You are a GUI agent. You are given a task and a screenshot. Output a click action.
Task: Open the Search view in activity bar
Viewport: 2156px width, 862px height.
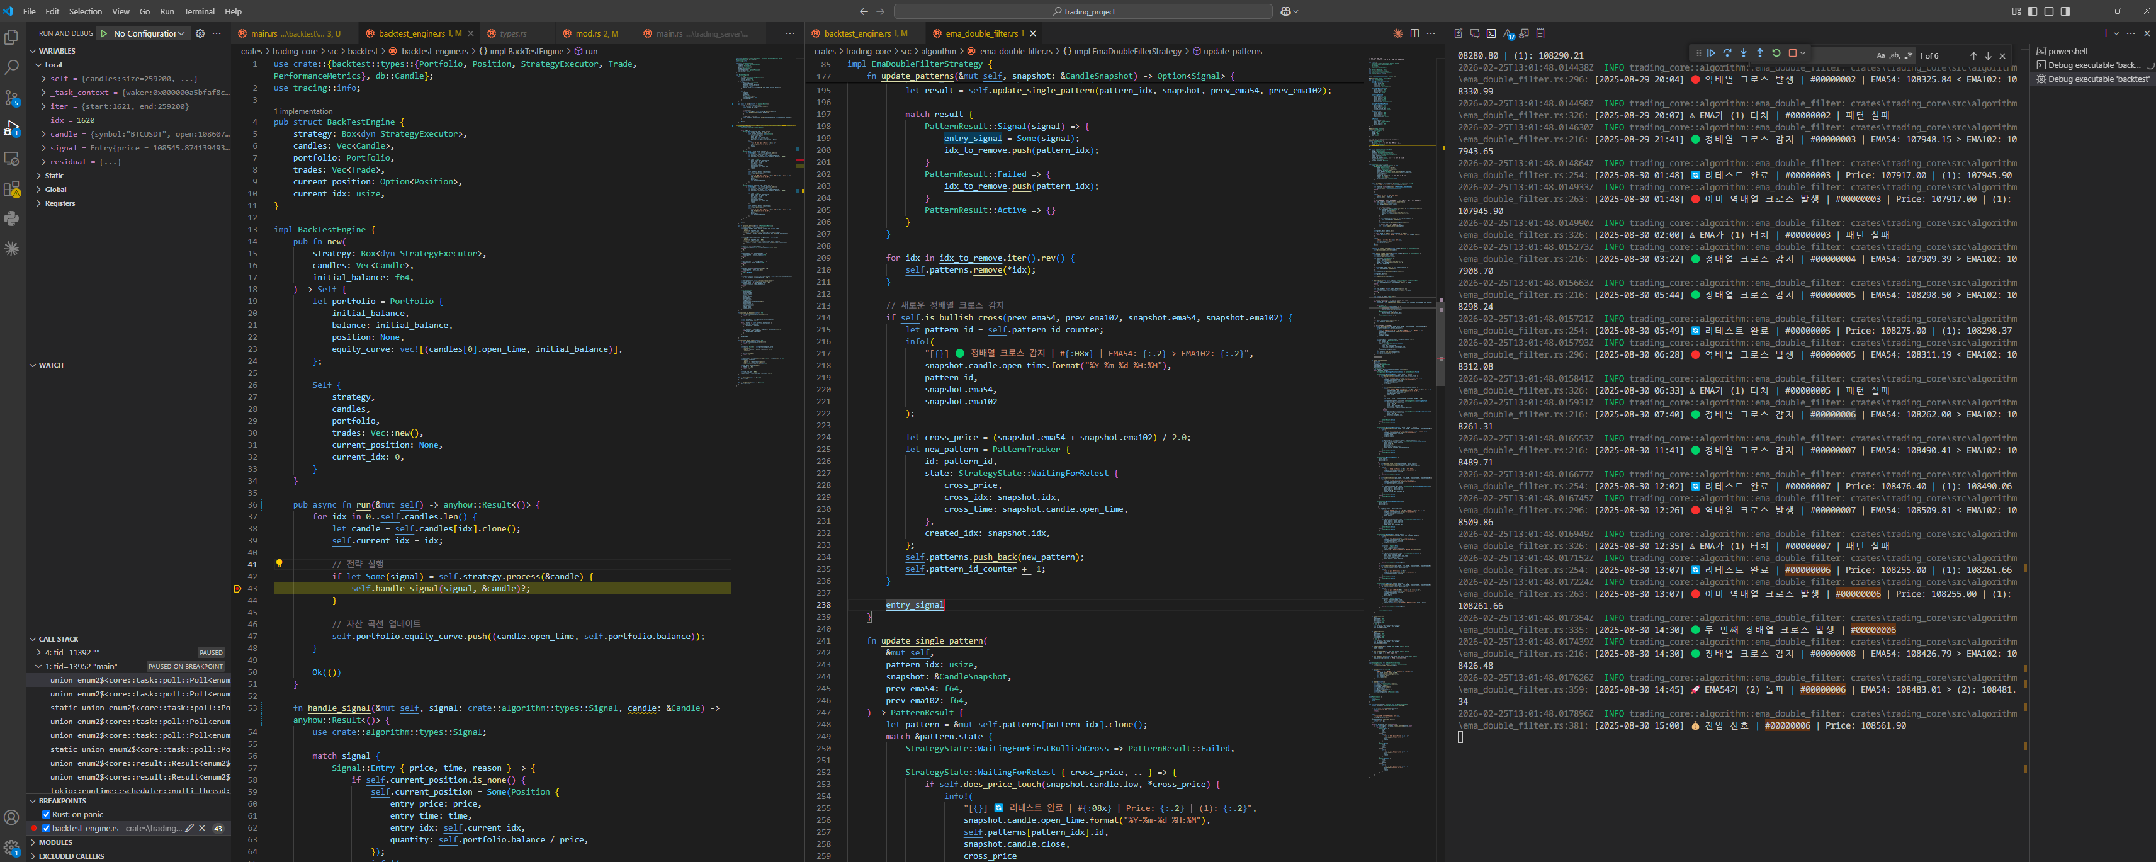(x=12, y=67)
